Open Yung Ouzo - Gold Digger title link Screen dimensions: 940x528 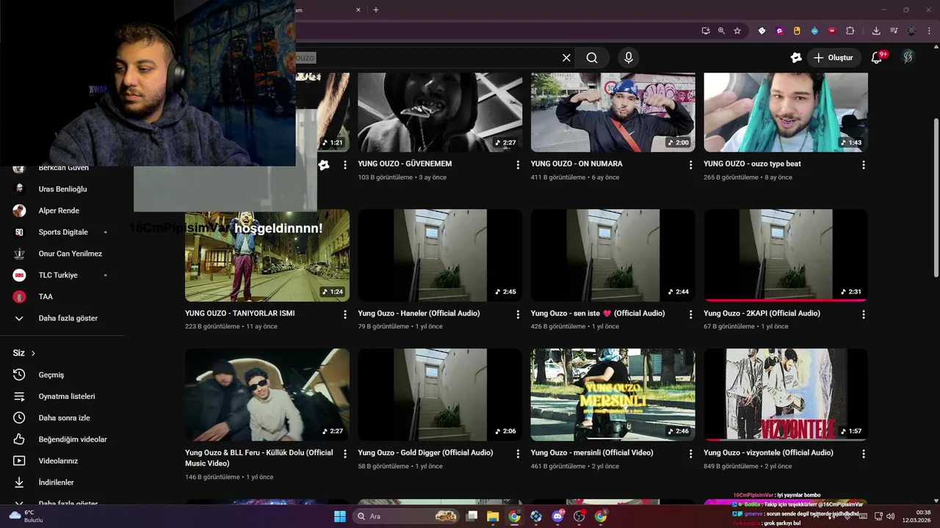(425, 453)
